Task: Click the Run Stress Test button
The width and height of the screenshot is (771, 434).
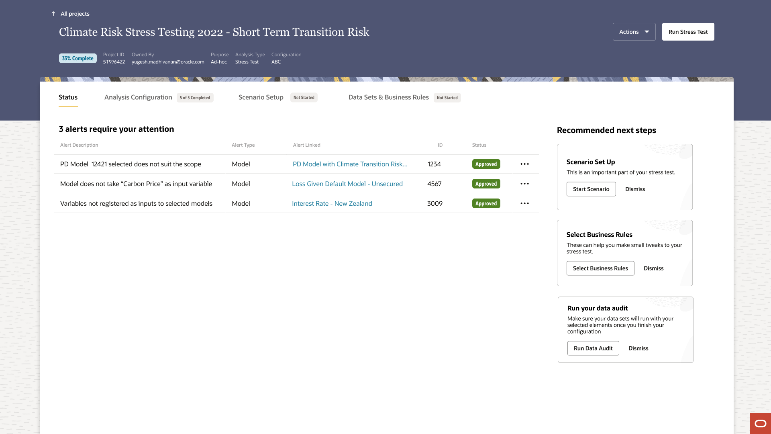Action: pos(688,32)
